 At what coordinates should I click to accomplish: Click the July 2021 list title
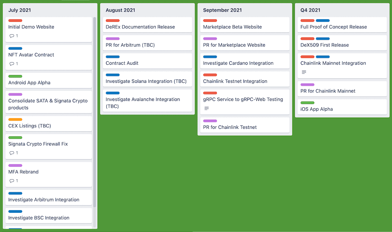click(x=20, y=10)
